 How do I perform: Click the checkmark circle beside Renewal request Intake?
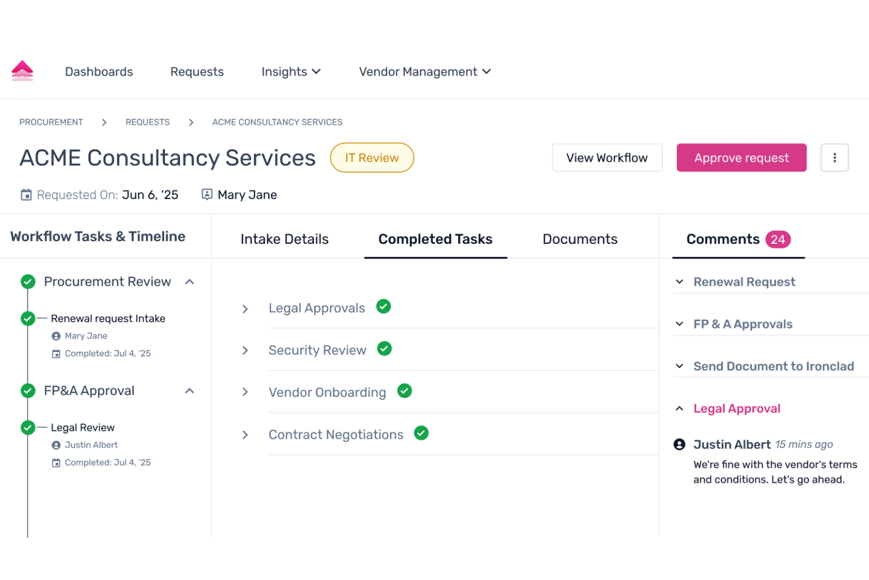click(x=28, y=318)
